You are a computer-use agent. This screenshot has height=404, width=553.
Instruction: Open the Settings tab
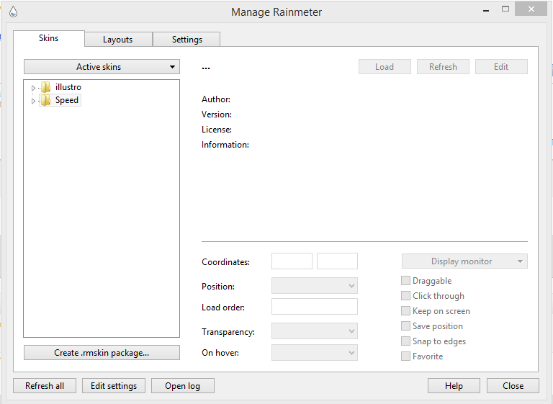pyautogui.click(x=186, y=40)
